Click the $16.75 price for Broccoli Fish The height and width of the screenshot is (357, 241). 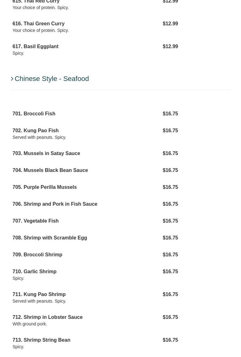click(x=170, y=114)
